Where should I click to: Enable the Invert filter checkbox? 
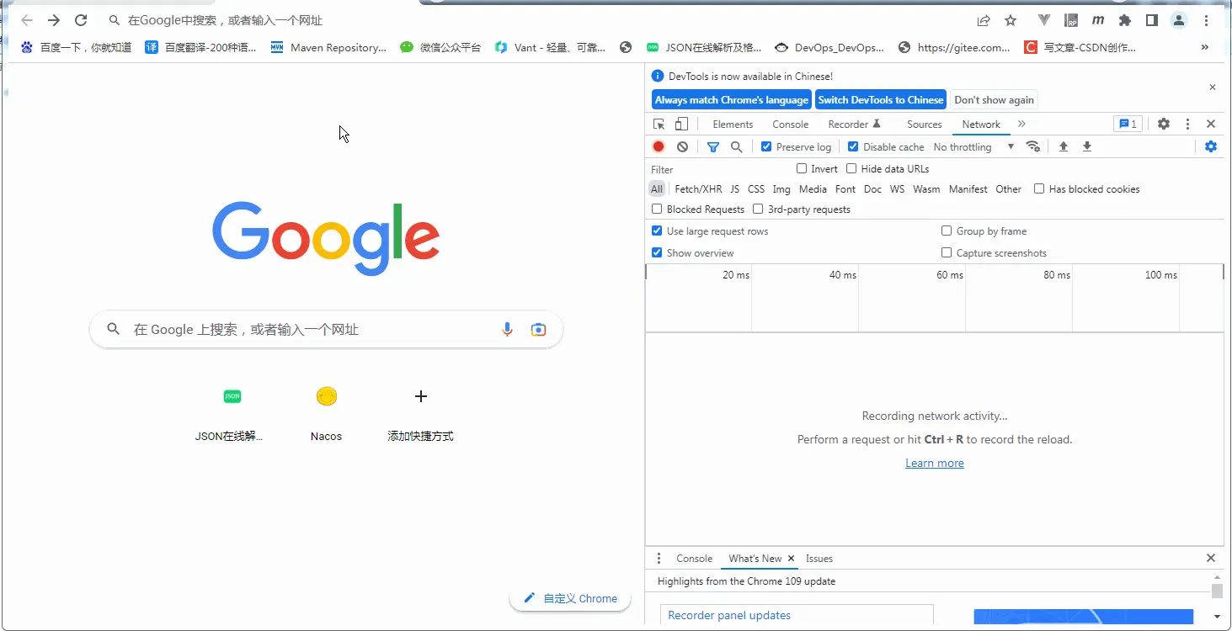point(802,169)
